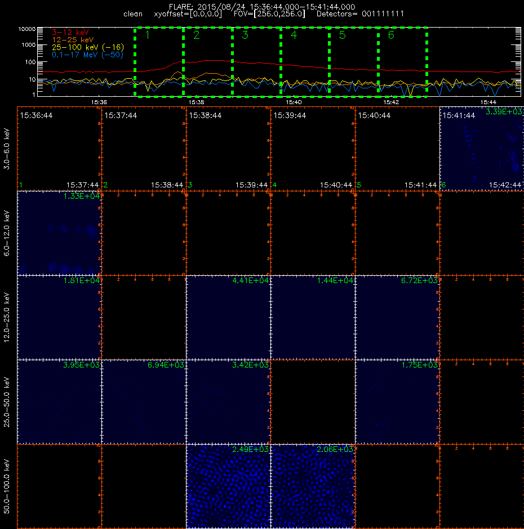524x529 pixels.
Task: Click the 15:36 time axis label
Action: pos(99,102)
